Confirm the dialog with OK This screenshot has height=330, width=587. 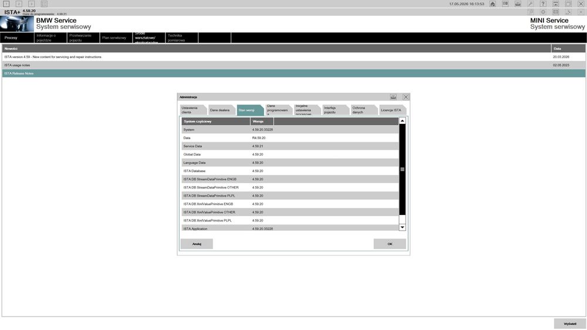pos(390,244)
